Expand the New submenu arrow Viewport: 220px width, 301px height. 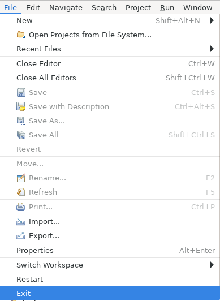click(x=212, y=20)
